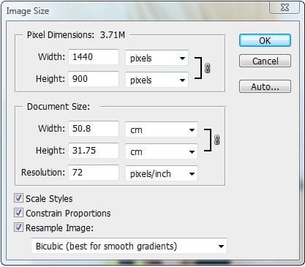Open the Auto... resolution dialog
Viewport: 305px width, 267px height.
[x=265, y=86]
